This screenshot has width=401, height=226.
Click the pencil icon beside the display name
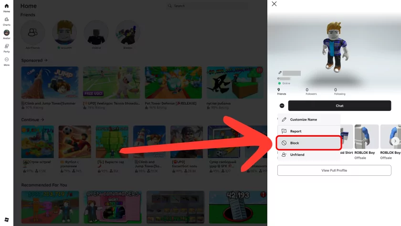click(x=280, y=73)
